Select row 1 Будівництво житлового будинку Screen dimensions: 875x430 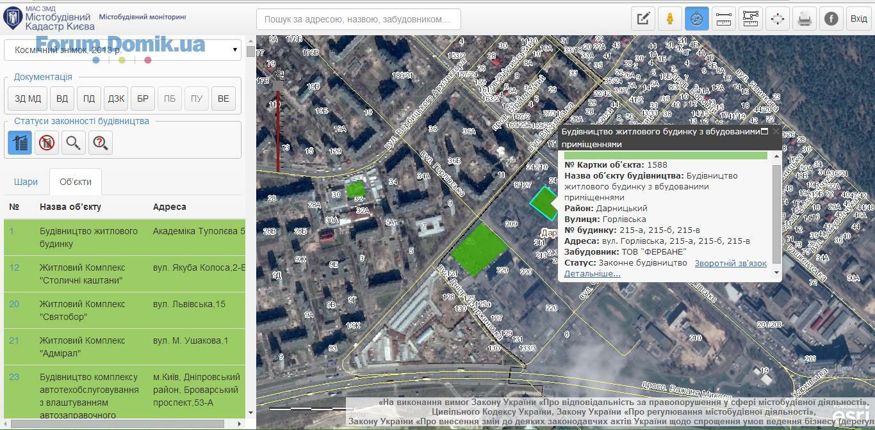click(x=125, y=237)
